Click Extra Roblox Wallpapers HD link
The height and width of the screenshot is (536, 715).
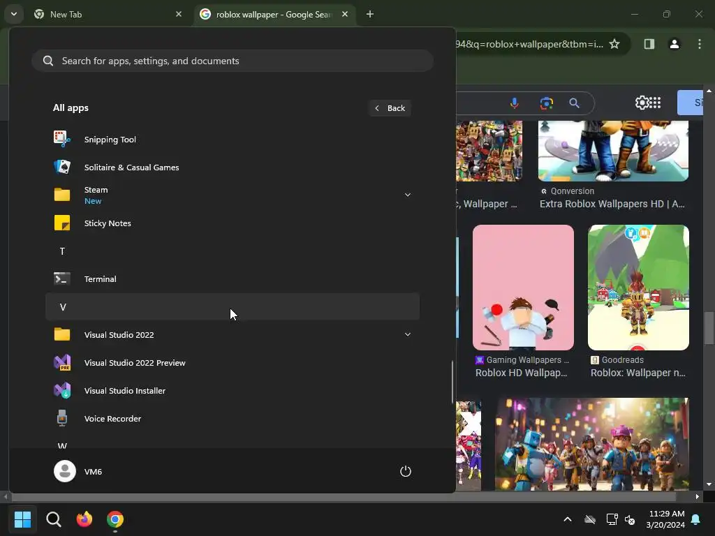click(x=612, y=204)
